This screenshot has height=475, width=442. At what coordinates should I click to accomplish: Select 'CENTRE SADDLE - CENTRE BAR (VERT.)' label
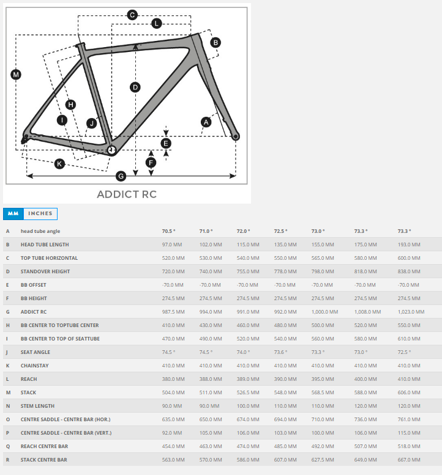[66, 433]
